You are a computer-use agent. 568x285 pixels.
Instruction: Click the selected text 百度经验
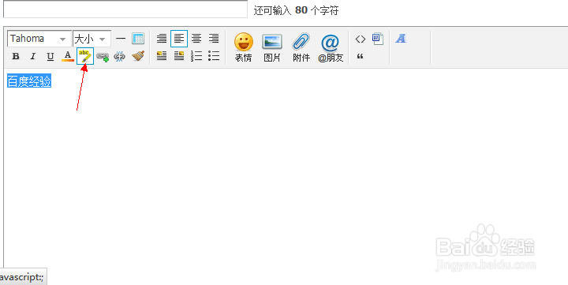pos(29,81)
